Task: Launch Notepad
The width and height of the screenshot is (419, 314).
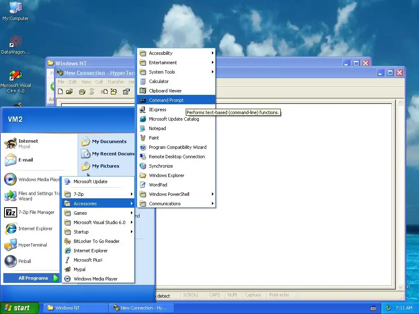Action: tap(176, 128)
